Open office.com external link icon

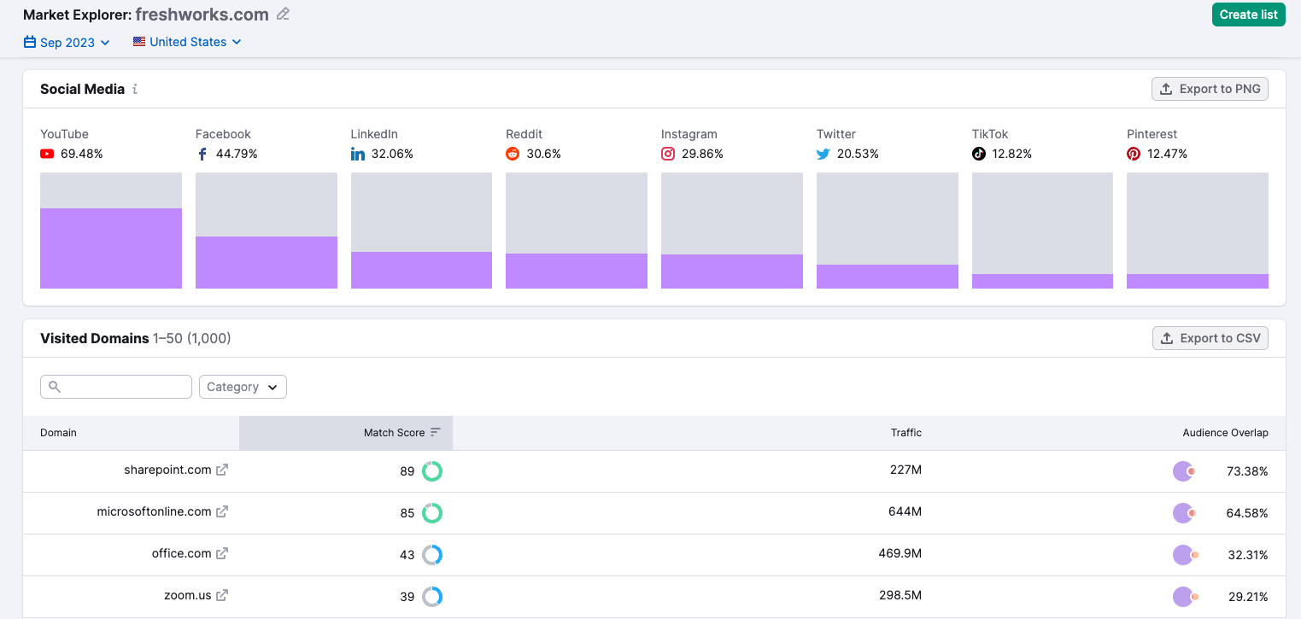click(x=222, y=553)
